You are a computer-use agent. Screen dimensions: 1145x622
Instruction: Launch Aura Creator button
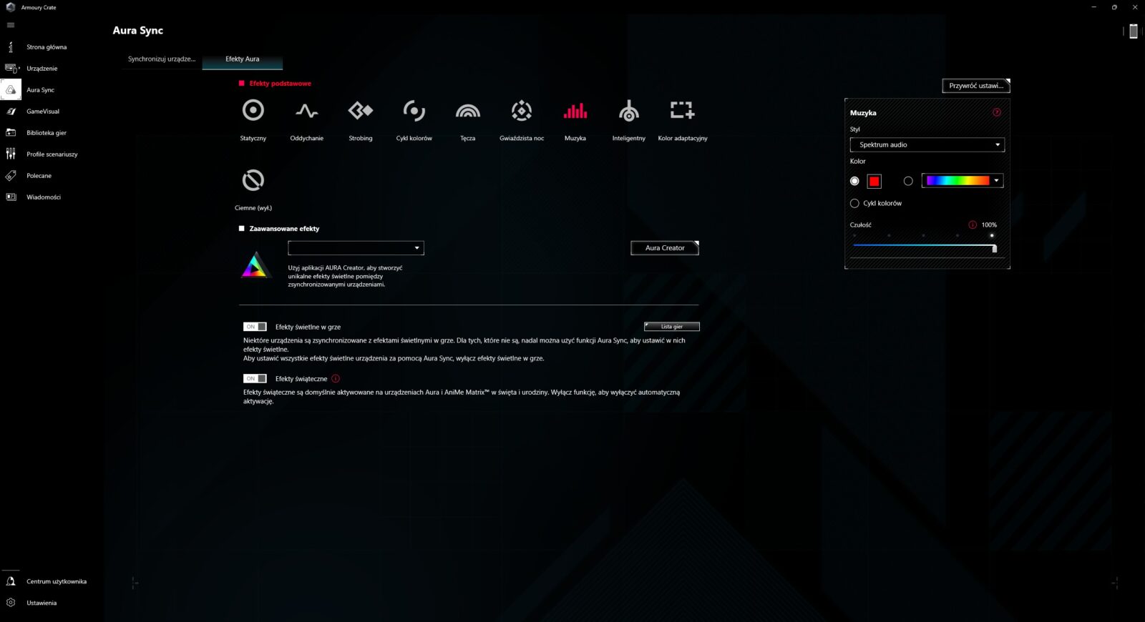(x=664, y=248)
